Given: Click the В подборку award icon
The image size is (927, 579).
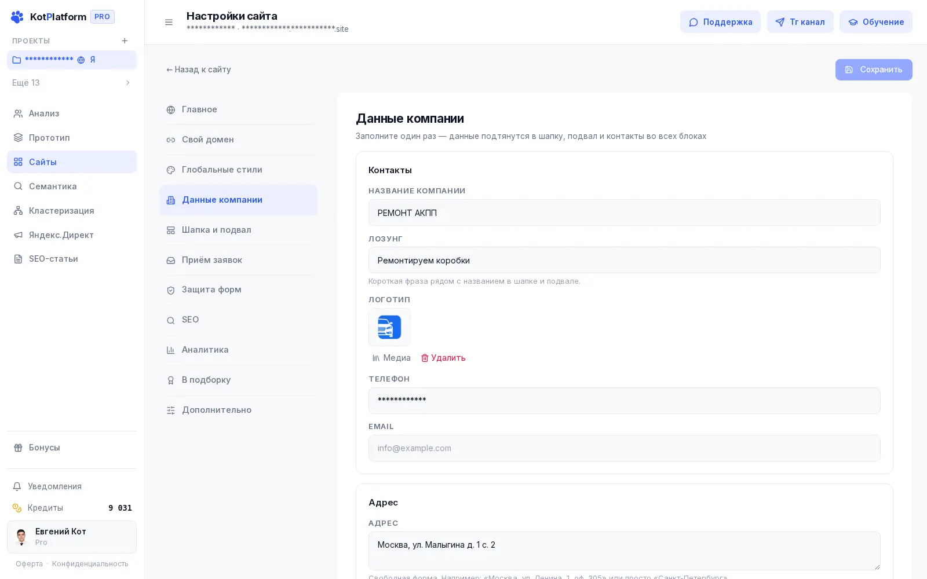Looking at the screenshot, I should [x=171, y=380].
